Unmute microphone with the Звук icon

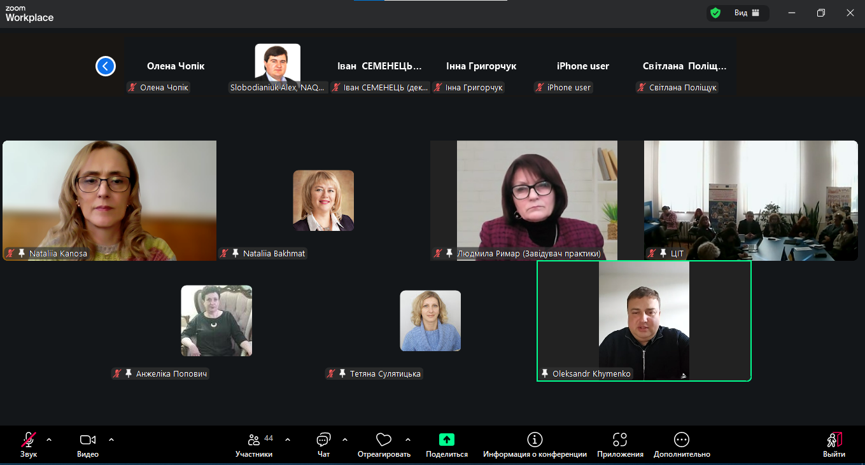click(29, 440)
